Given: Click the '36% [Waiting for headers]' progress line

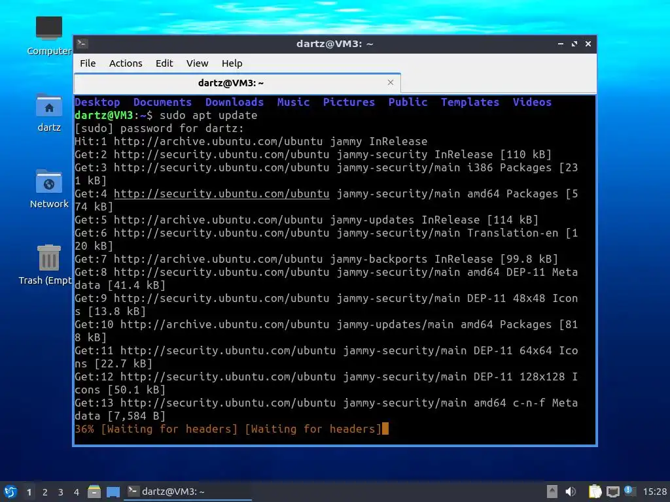Looking at the screenshot, I should click(228, 429).
